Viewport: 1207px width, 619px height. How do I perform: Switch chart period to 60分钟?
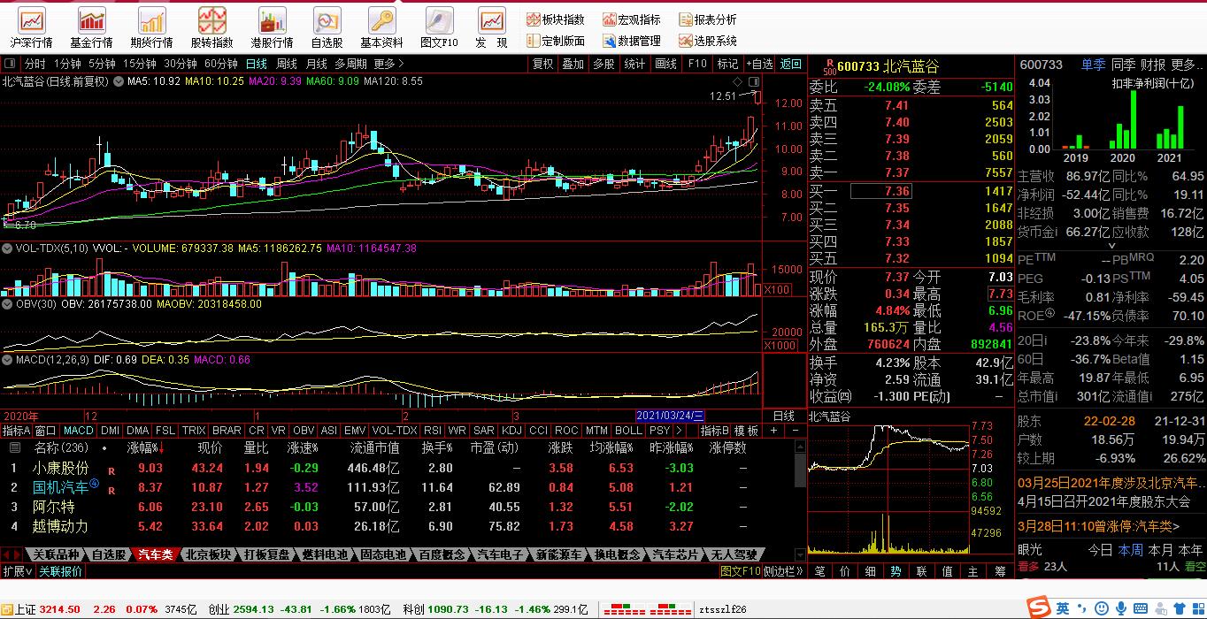point(221,64)
